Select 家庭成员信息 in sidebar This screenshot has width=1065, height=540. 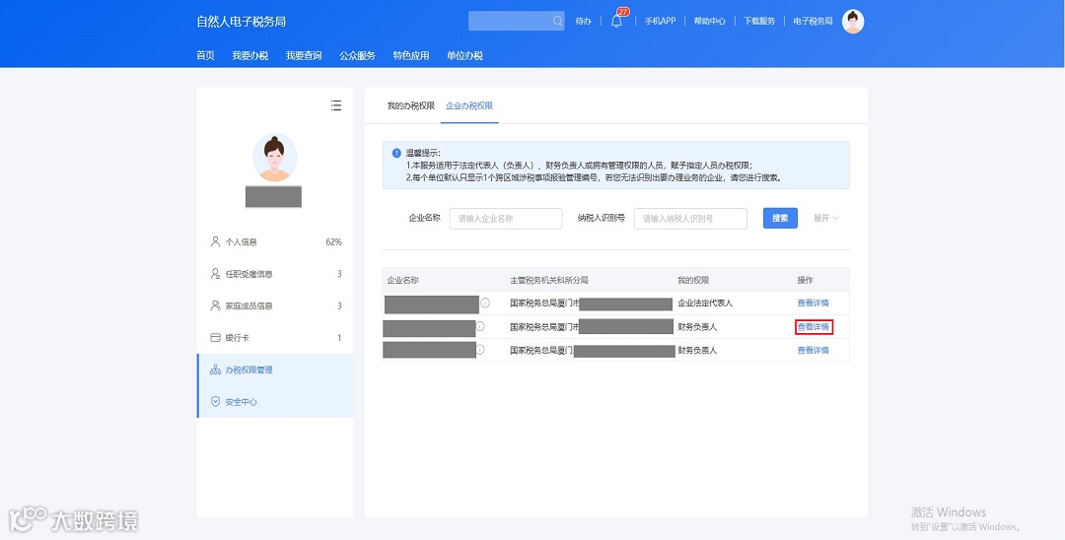point(275,305)
